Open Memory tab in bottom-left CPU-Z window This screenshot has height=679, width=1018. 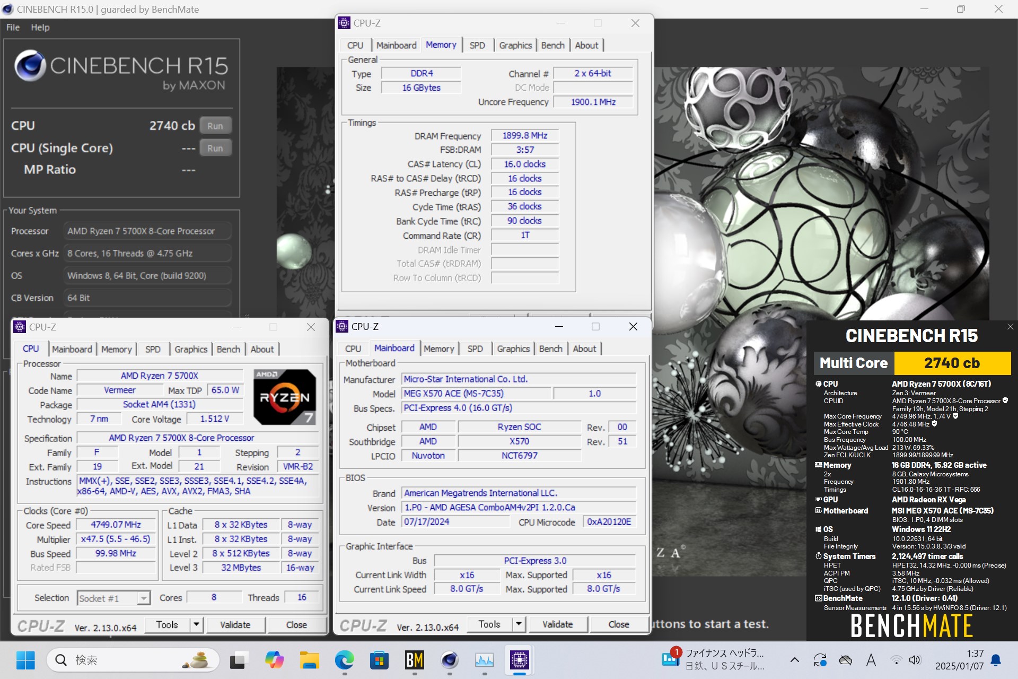[x=116, y=350]
